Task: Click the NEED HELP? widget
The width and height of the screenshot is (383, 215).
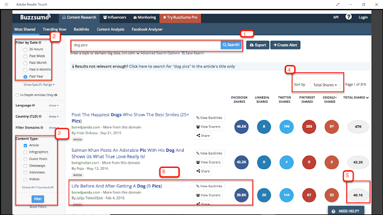Action: pos(346,211)
